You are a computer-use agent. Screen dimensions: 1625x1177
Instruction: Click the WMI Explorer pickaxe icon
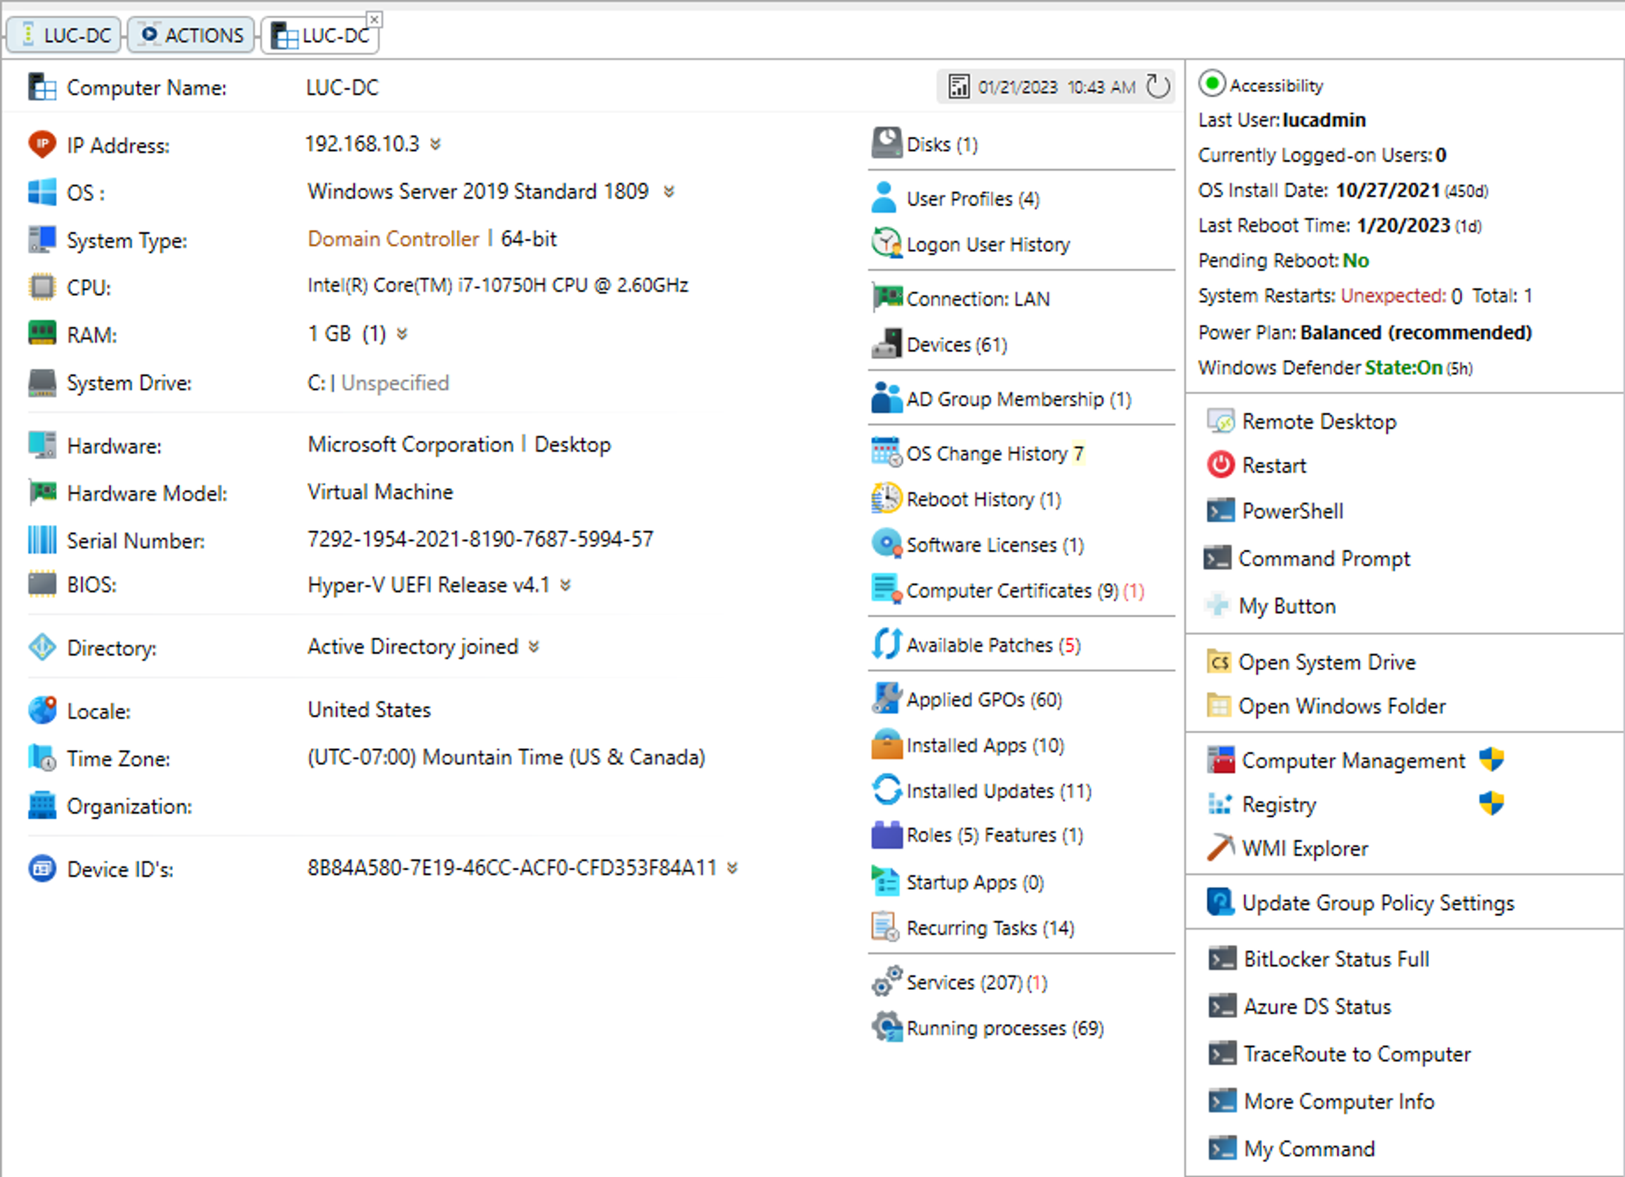[x=1220, y=847]
